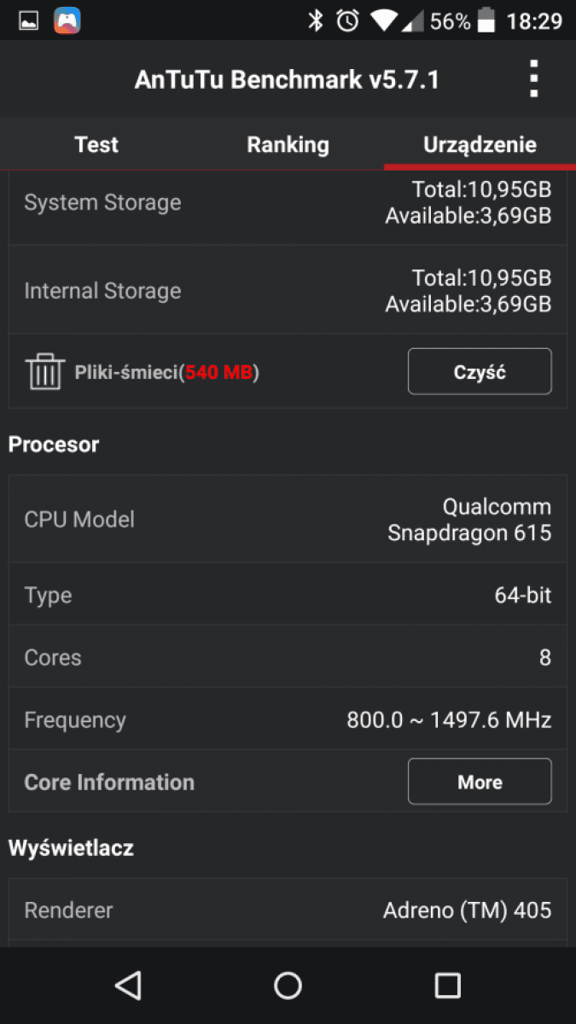Tap the Czyść clean button
This screenshot has width=576, height=1024.
480,371
